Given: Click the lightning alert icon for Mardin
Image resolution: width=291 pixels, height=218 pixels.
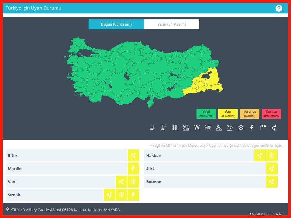Looking at the screenshot, I should 133,168.
